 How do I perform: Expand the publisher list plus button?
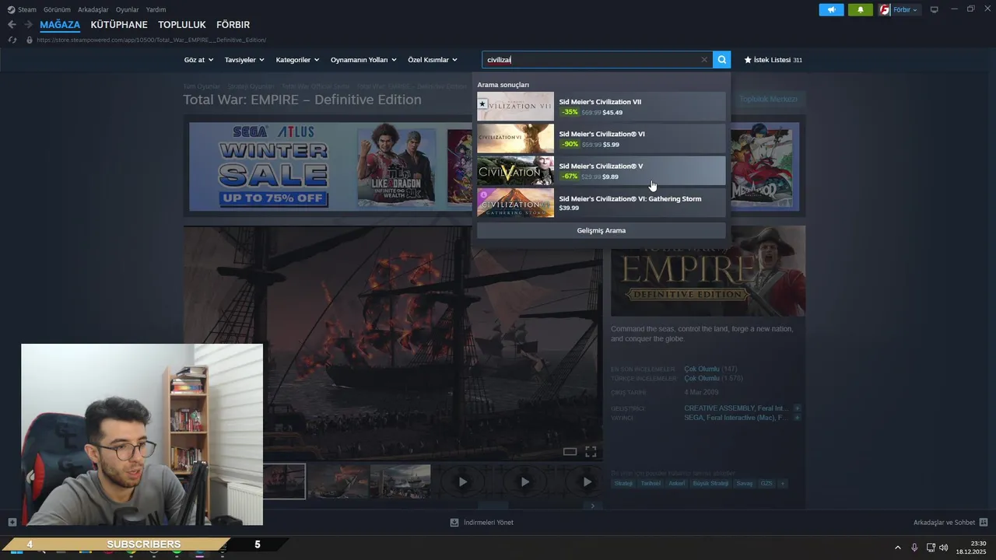click(x=797, y=418)
